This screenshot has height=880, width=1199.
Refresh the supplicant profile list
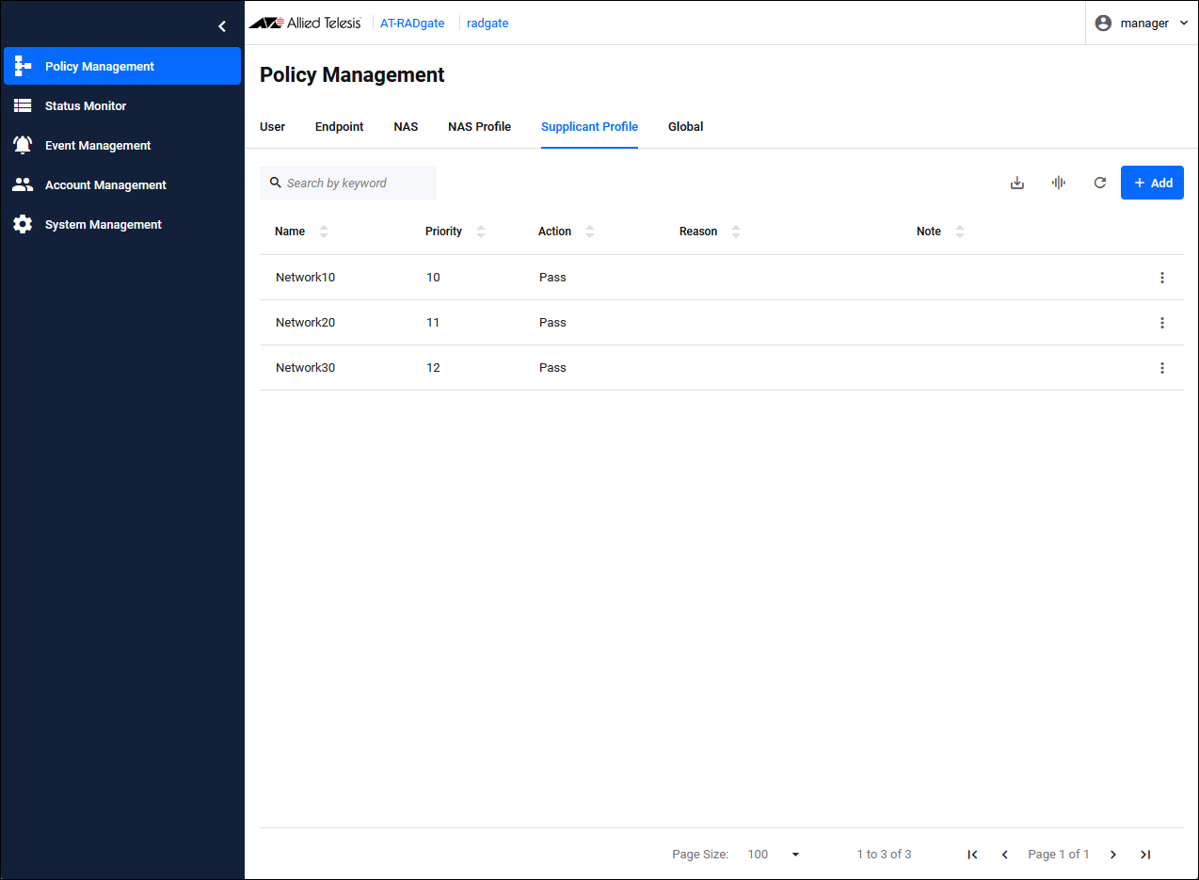[x=1099, y=183]
